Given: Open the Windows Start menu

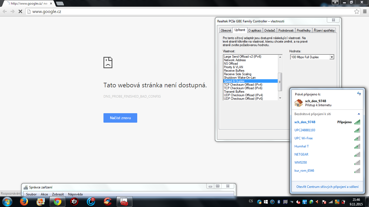Looking at the screenshot, I should coord(7,202).
